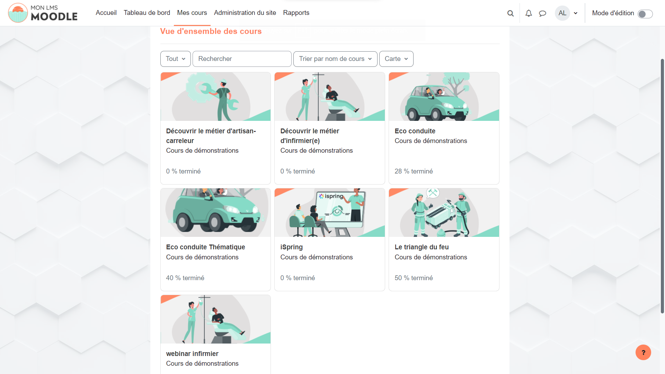Open the messaging speech bubble icon
Viewport: 665px width, 374px height.
click(542, 13)
